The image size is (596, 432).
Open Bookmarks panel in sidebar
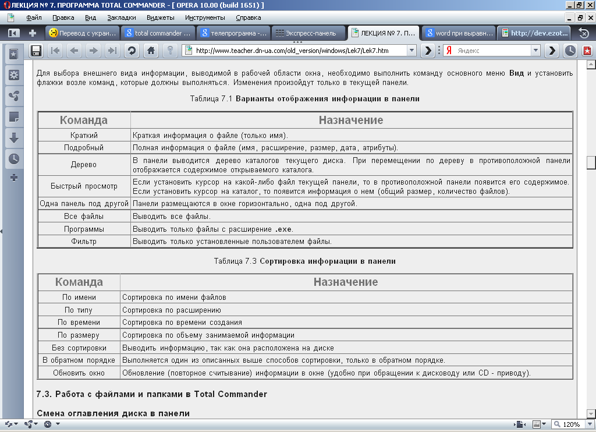pos(14,54)
